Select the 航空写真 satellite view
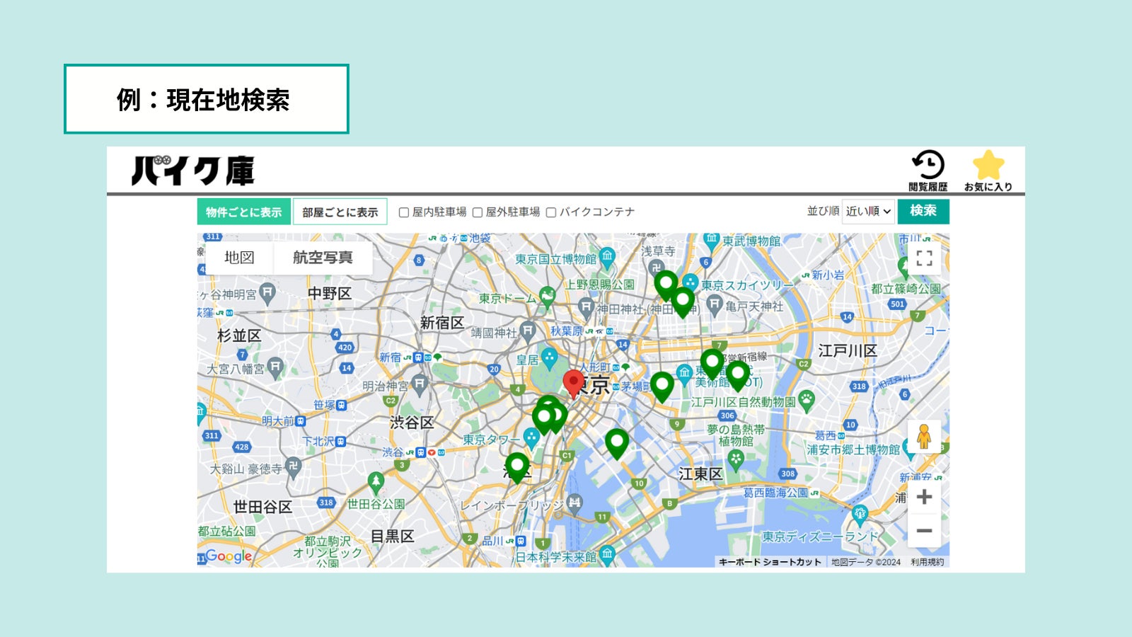 pyautogui.click(x=323, y=258)
